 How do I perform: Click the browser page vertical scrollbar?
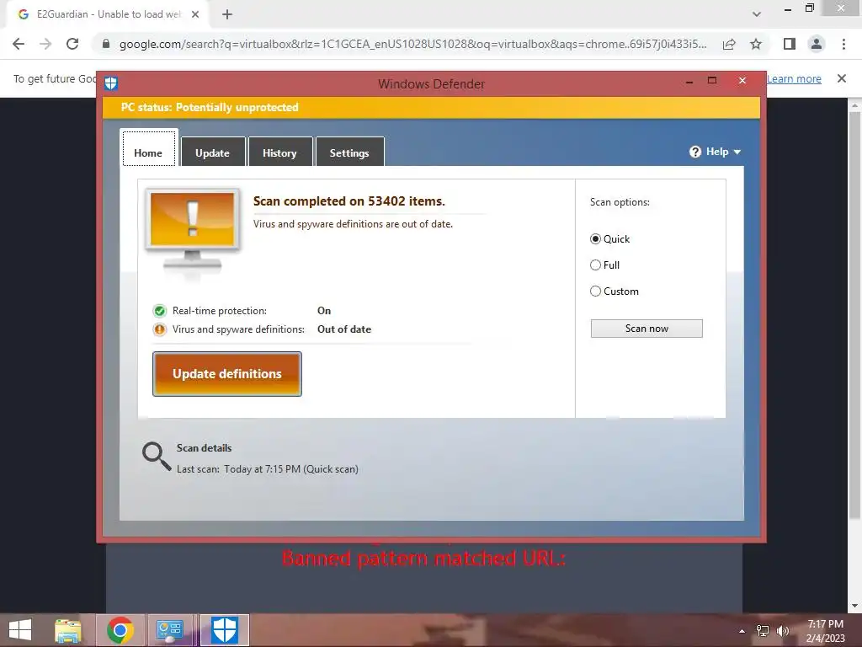tap(854, 315)
